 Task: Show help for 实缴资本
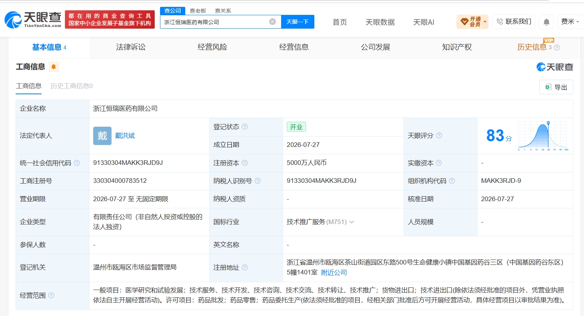[438, 163]
